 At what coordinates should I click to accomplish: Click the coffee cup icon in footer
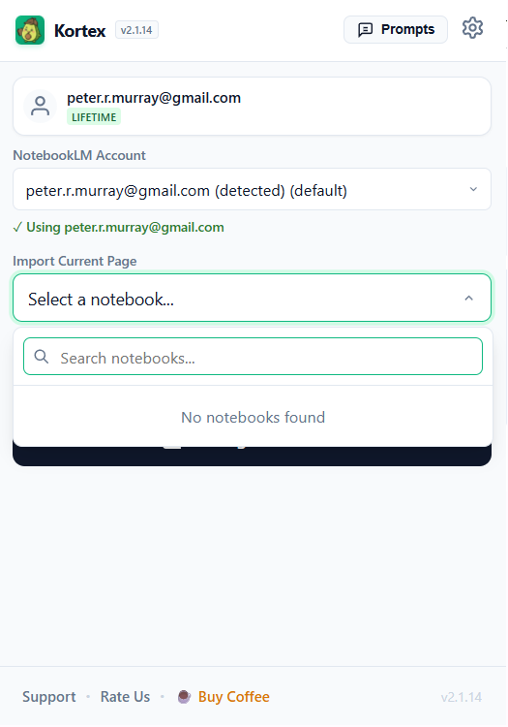(x=184, y=696)
